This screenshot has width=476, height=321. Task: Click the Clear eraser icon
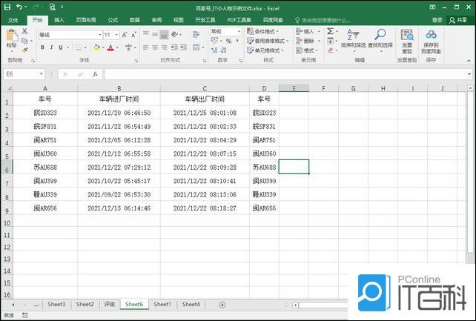coord(331,50)
